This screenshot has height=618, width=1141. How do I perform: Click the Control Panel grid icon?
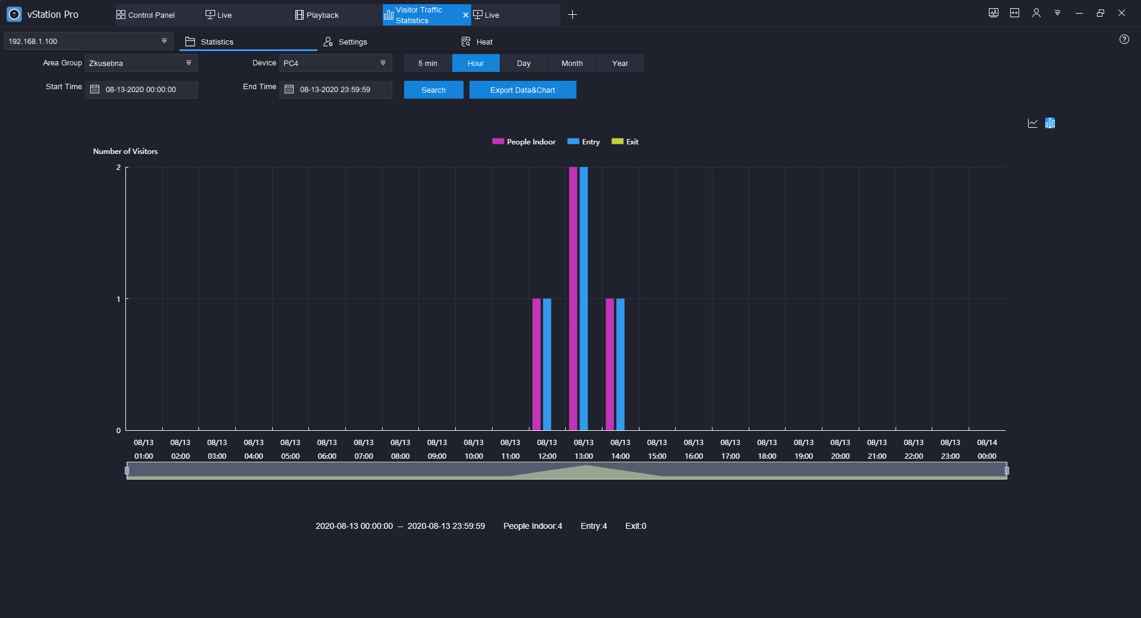point(121,15)
